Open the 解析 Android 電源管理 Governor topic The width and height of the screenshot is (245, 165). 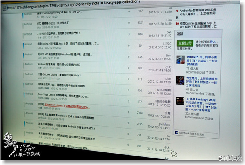tap(64, 145)
